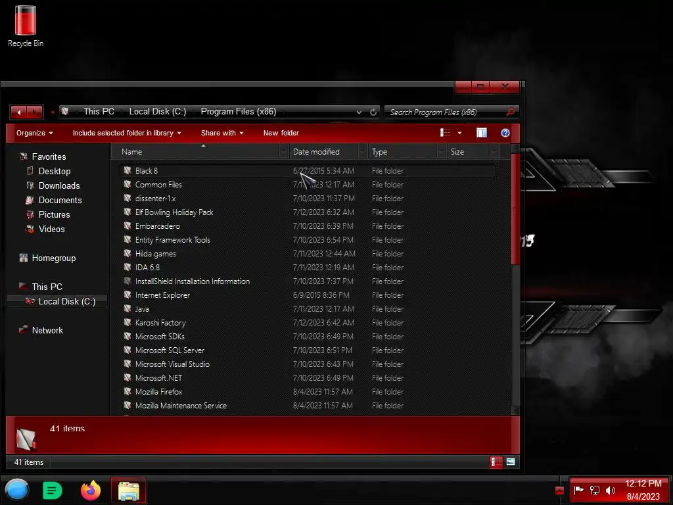The image size is (673, 505).
Task: Focus the Search Program Files (x86) field
Action: point(446,112)
